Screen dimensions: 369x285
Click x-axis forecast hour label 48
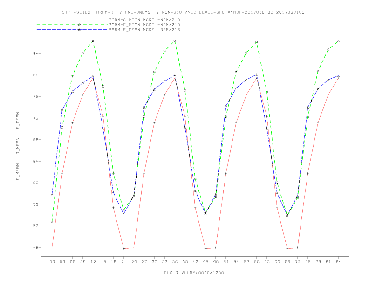[x=216, y=262]
